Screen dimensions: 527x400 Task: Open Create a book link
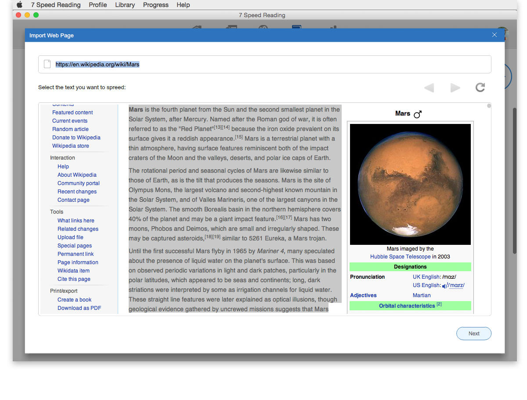point(75,300)
